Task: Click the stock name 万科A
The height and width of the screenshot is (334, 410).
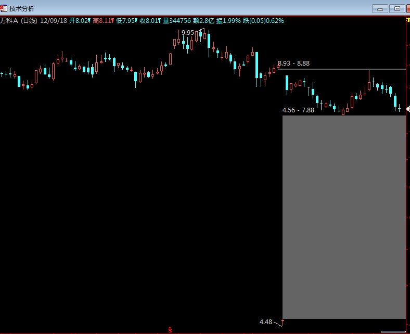Action: pyautogui.click(x=9, y=21)
